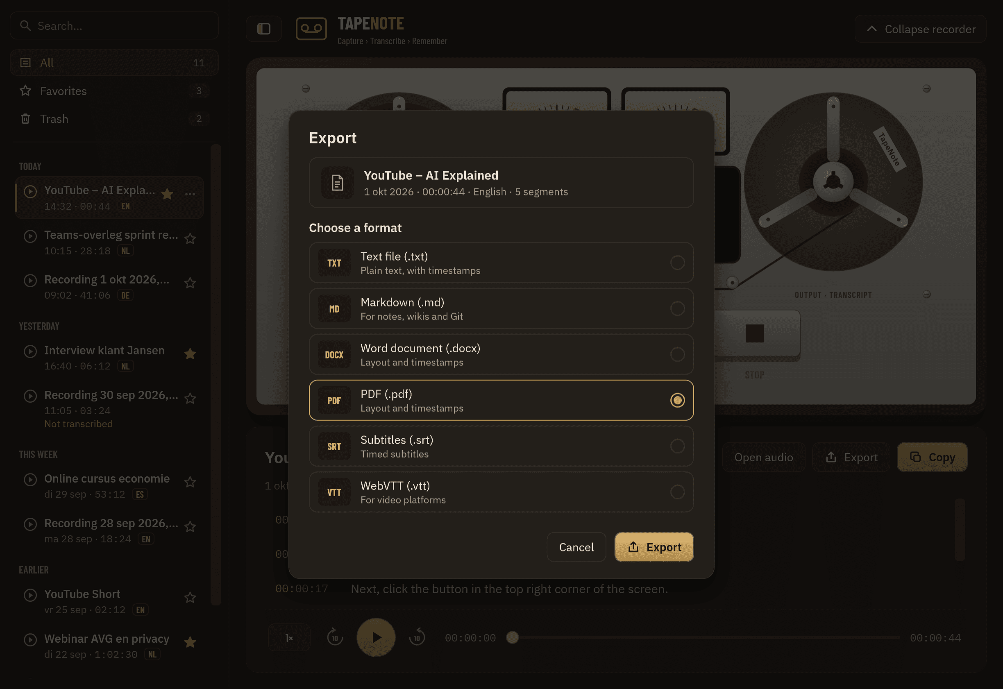The image size is (1003, 689).
Task: Focus the Search input field
Action: [114, 26]
